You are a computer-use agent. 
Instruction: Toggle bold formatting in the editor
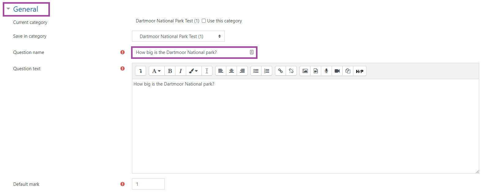point(170,71)
